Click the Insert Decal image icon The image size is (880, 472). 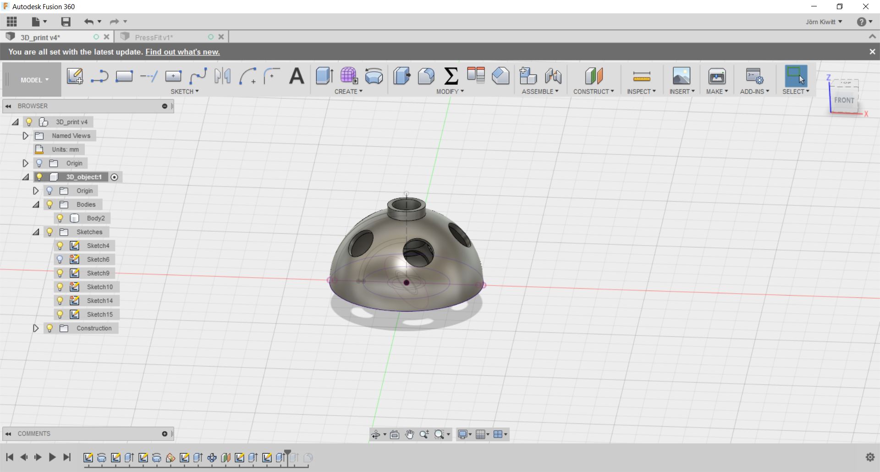(x=682, y=76)
